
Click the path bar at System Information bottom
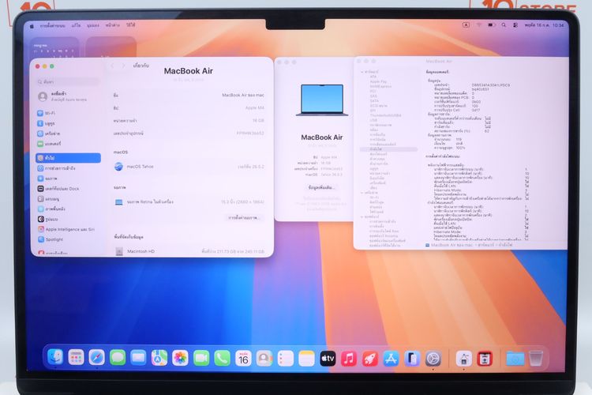pyautogui.click(x=469, y=245)
